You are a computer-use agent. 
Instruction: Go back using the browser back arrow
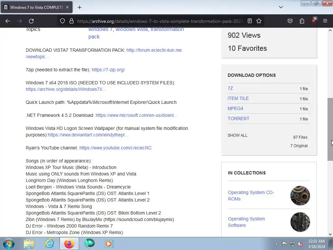coord(8,21)
